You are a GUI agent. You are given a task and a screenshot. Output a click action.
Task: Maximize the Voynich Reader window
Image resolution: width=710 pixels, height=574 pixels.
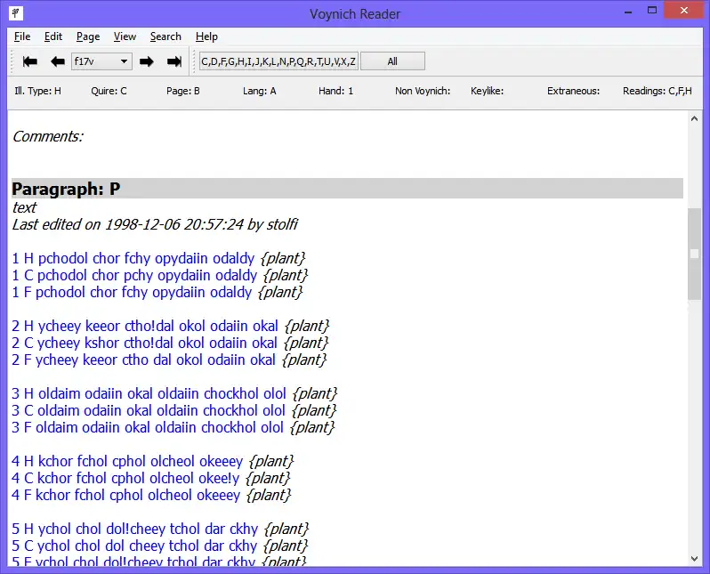[652, 11]
